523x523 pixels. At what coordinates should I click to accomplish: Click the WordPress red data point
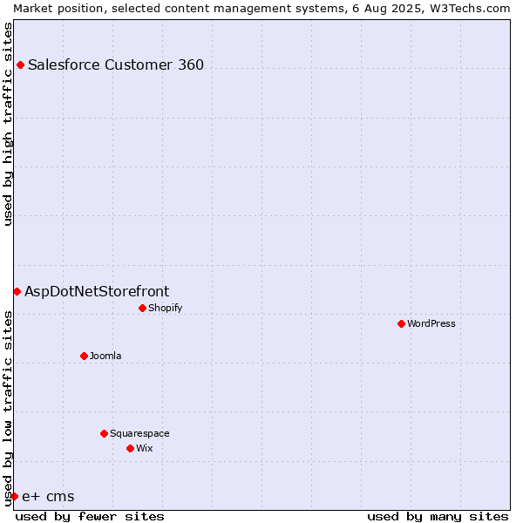pyautogui.click(x=401, y=324)
